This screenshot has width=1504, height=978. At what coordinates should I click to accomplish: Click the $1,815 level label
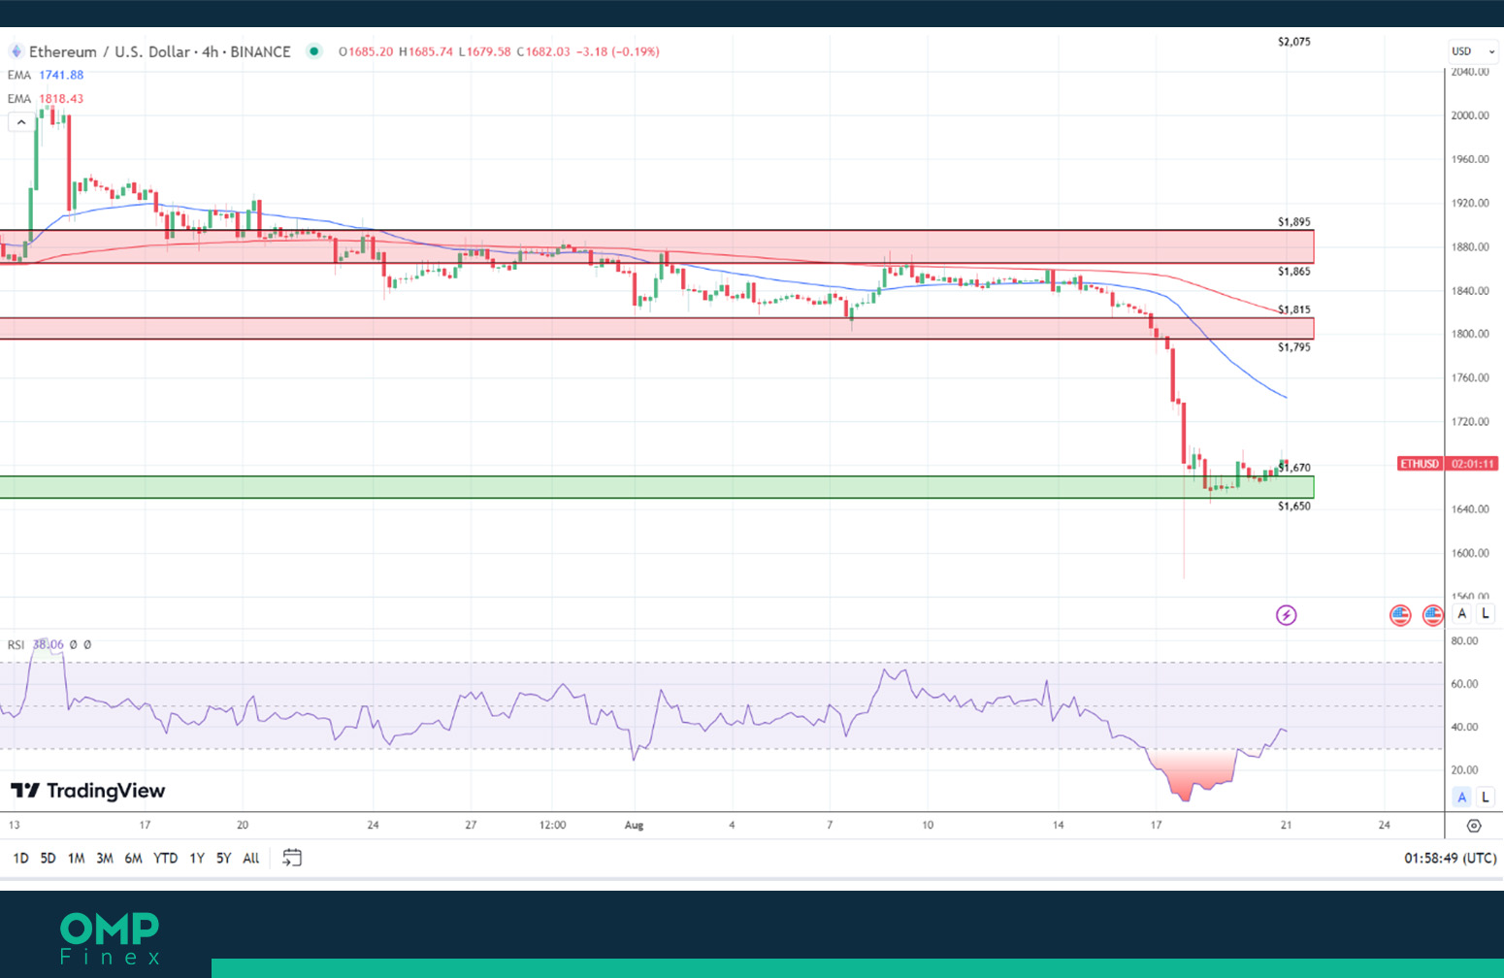[1294, 310]
